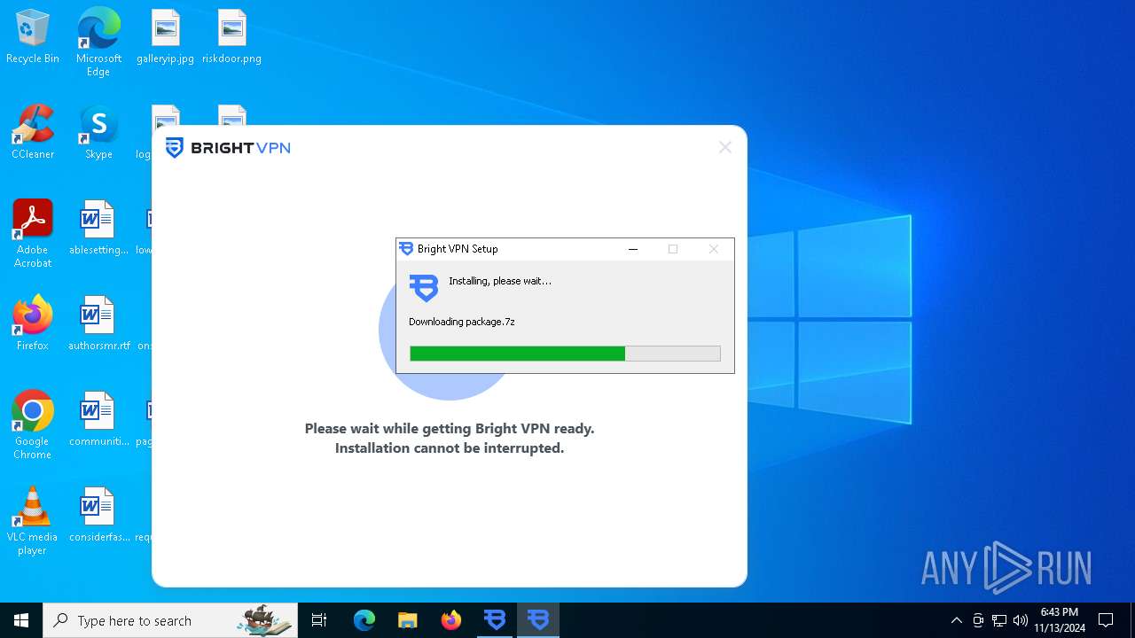Launch Firefox from the desktop shortcut
Image resolution: width=1135 pixels, height=638 pixels.
pyautogui.click(x=33, y=324)
